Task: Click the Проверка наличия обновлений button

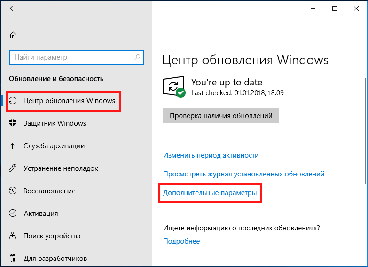Action: 221,115
